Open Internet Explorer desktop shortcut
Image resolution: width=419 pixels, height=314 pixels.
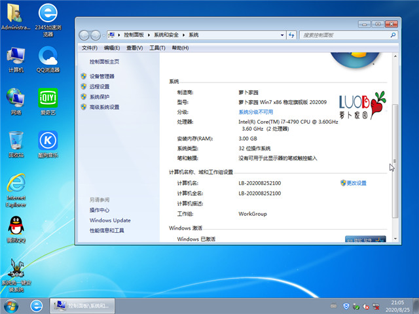(x=16, y=190)
